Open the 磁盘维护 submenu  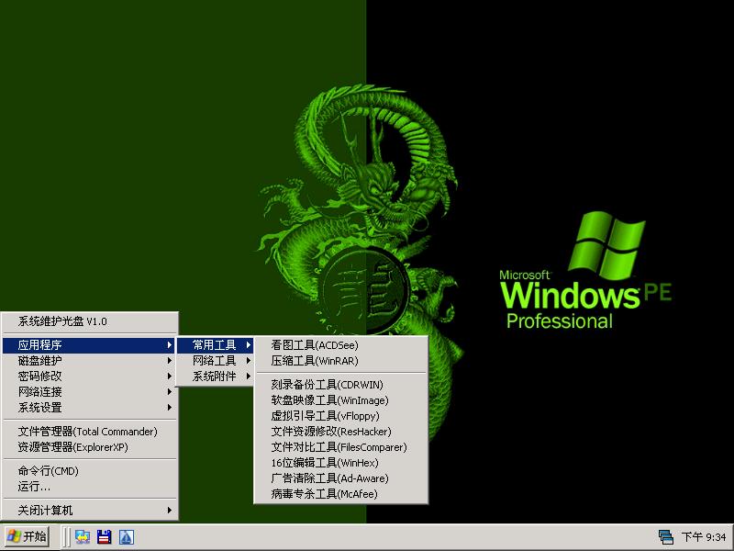(x=89, y=360)
